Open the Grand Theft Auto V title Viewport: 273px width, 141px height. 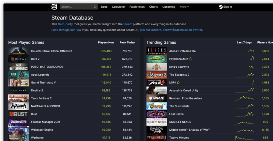pos(43,82)
